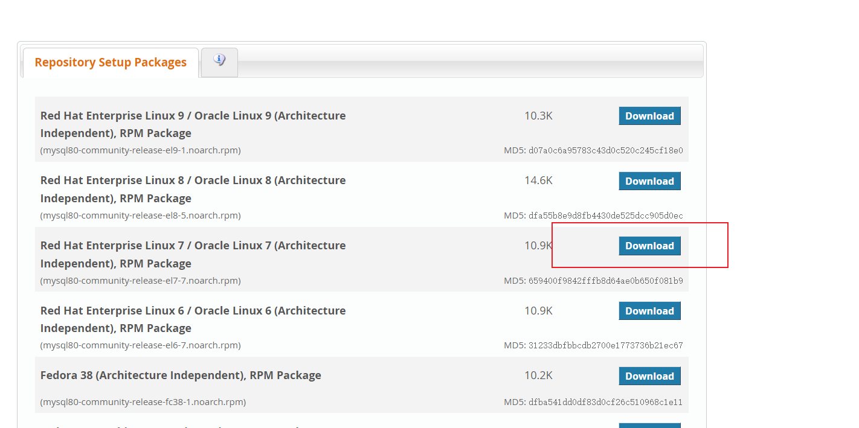Select filename mysql80-community-release-fc38-1.noarch.rpm

pyautogui.click(x=143, y=402)
